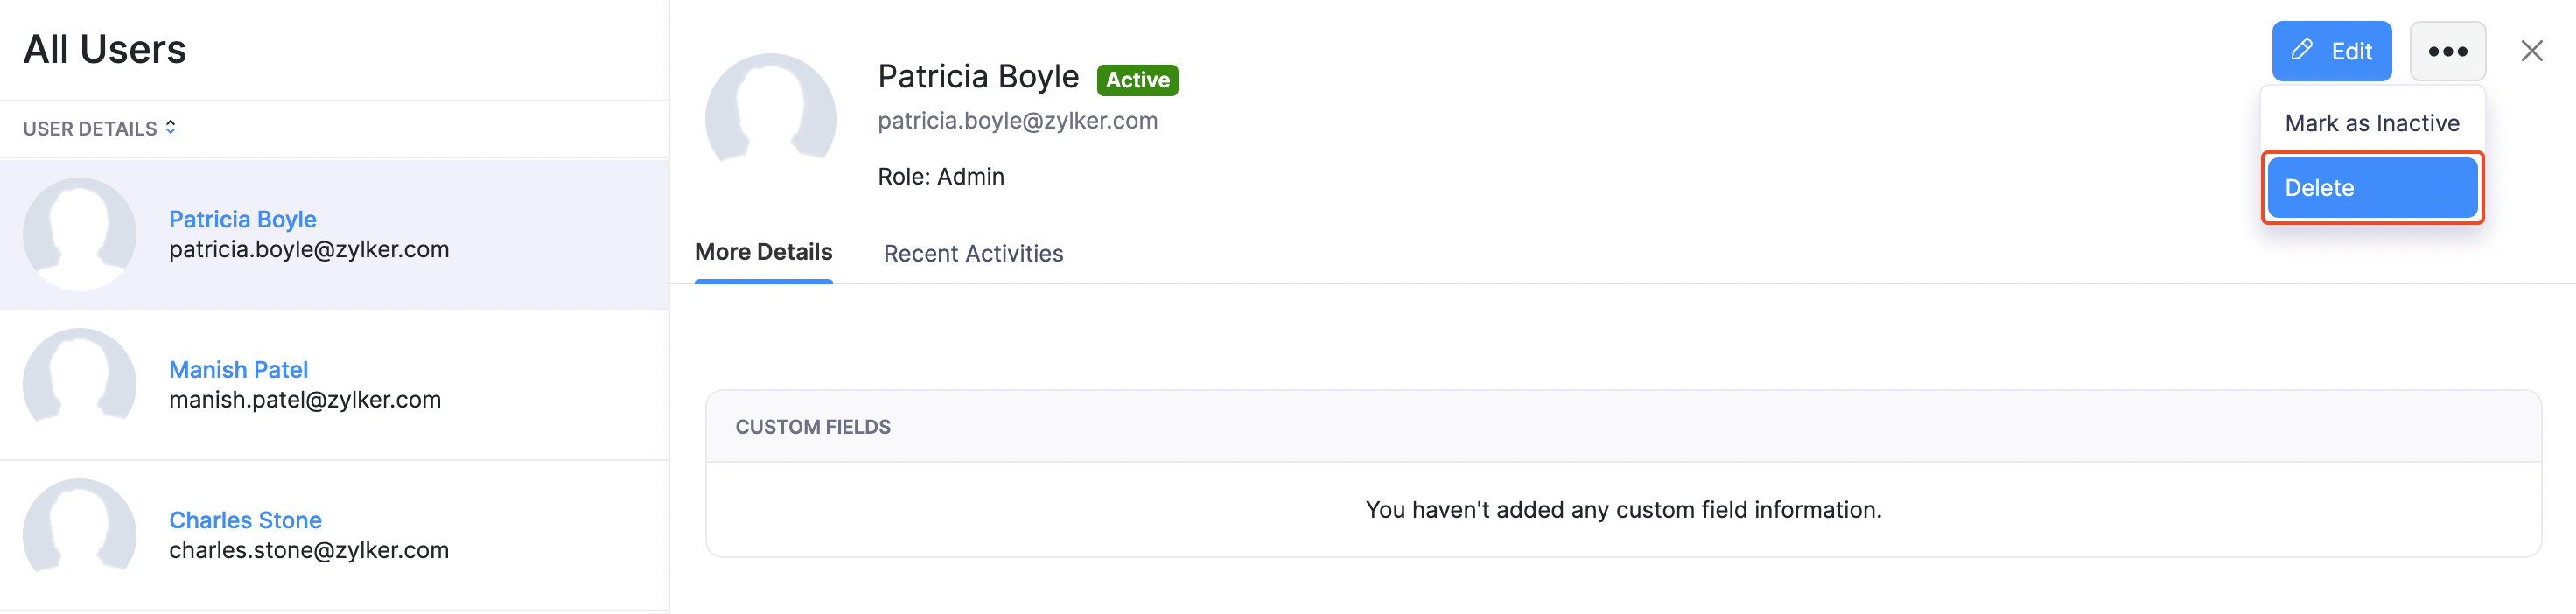Click Patricia Boyle's avatar in user list
The image size is (2576, 614).
click(x=79, y=234)
